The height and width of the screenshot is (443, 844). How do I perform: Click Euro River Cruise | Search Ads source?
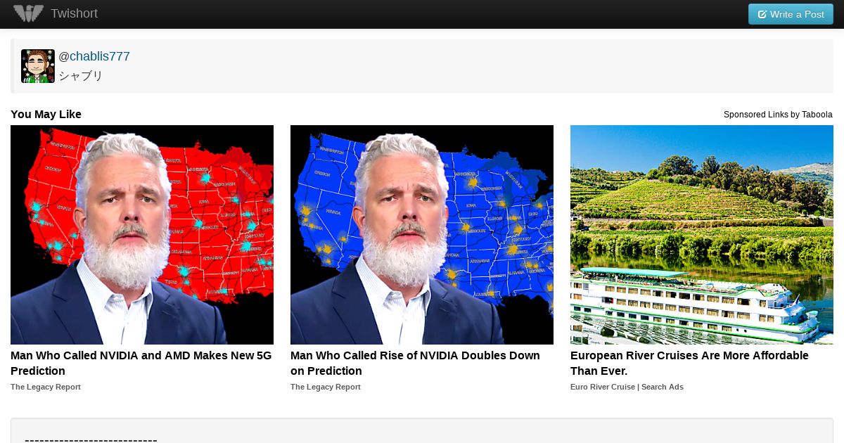[627, 387]
